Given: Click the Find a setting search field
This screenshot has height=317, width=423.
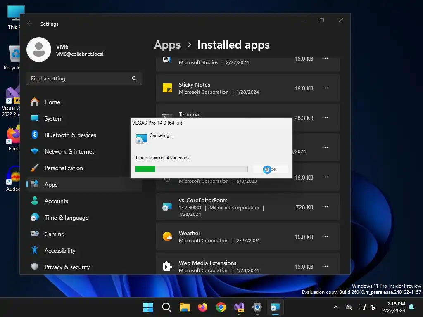Looking at the screenshot, I should [84, 78].
